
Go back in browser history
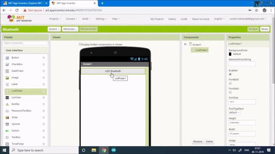[4, 10]
